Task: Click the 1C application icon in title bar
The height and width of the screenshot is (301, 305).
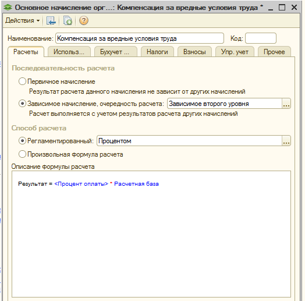Action: [x=8, y=8]
